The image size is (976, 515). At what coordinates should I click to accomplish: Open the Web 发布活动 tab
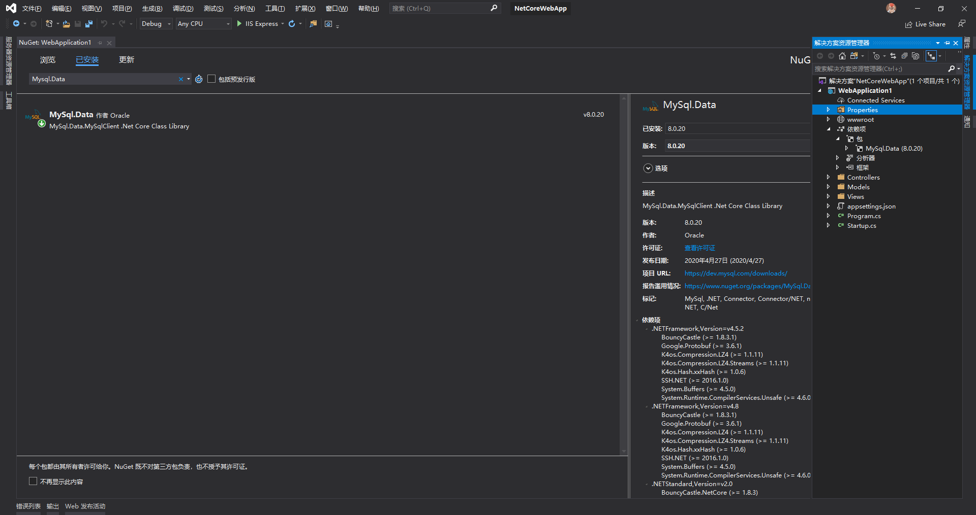coord(85,506)
